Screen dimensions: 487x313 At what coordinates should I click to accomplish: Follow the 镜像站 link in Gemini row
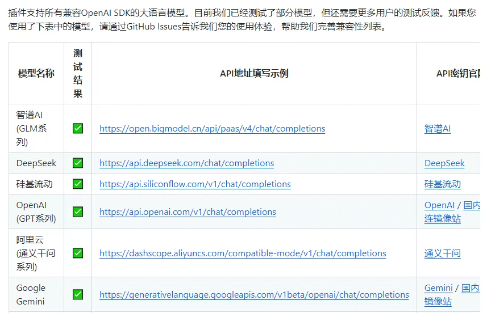(x=438, y=302)
